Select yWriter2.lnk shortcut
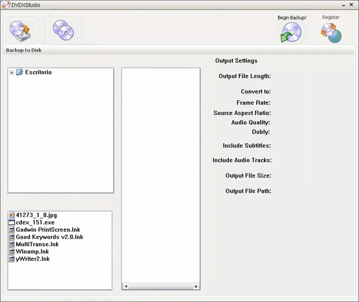 click(33, 259)
